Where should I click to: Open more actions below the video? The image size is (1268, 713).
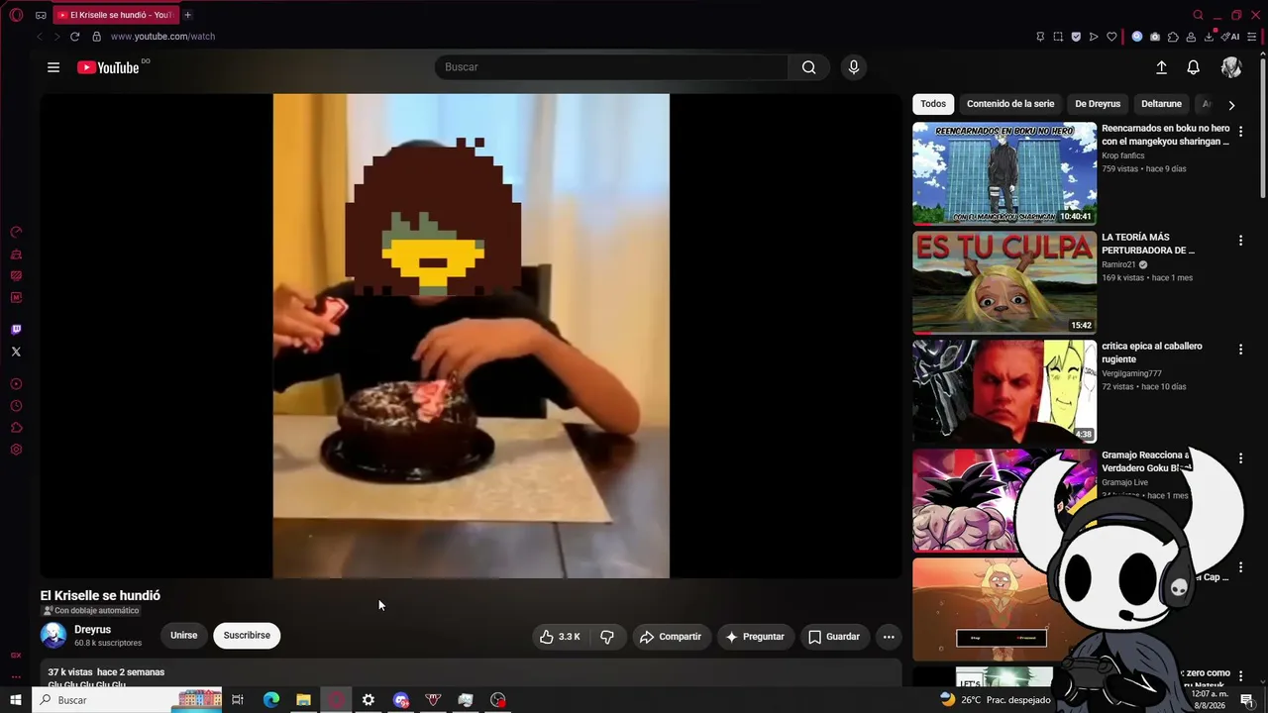[889, 637]
